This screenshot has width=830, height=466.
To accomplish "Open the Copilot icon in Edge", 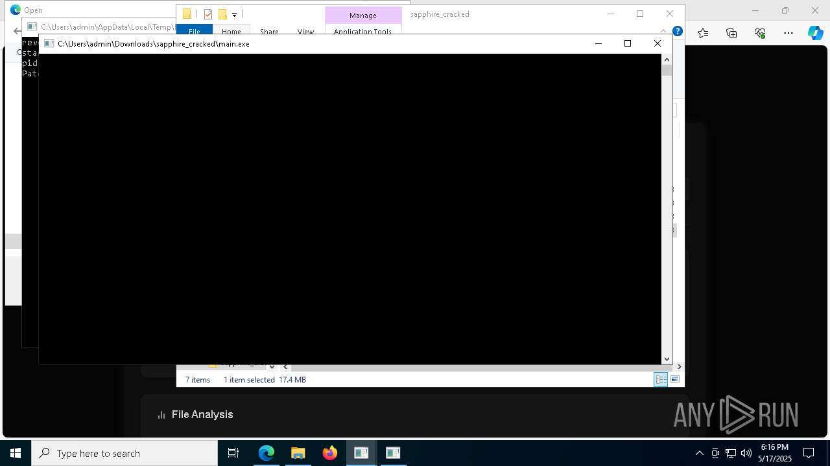I will click(x=815, y=33).
